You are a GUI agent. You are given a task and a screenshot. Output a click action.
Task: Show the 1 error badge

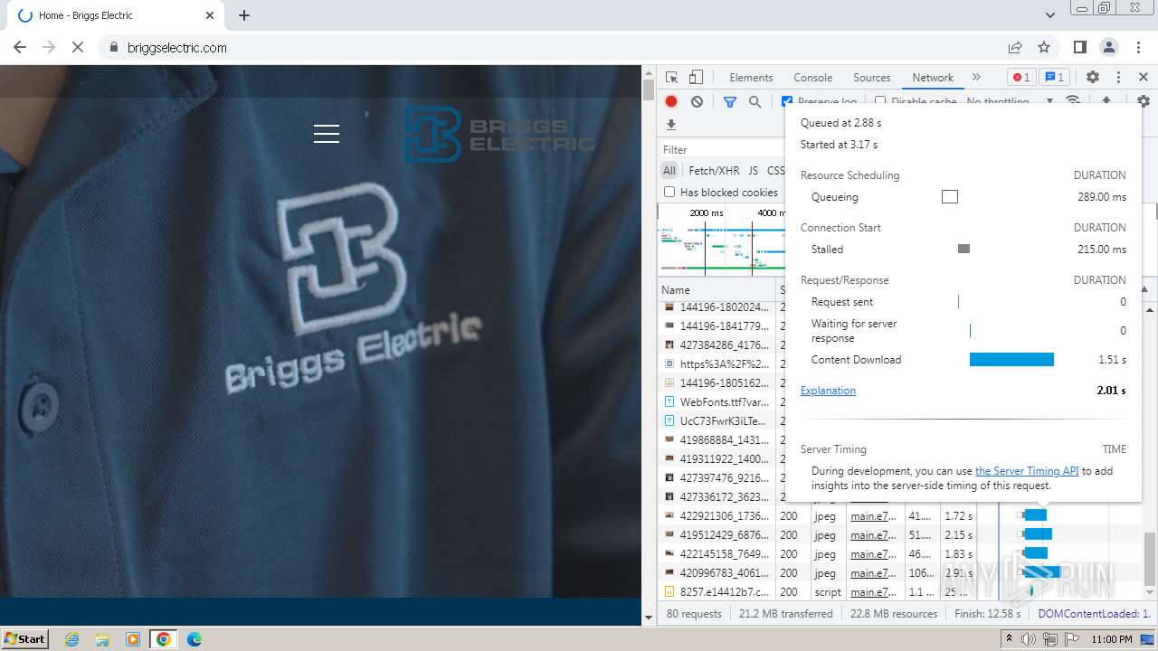point(1021,78)
